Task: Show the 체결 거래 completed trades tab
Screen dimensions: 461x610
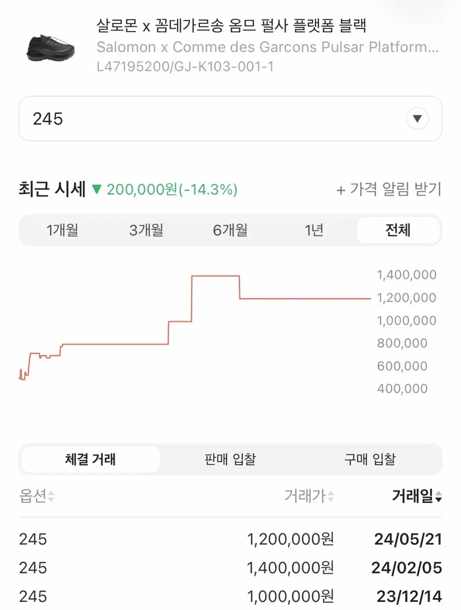Action: [90, 460]
